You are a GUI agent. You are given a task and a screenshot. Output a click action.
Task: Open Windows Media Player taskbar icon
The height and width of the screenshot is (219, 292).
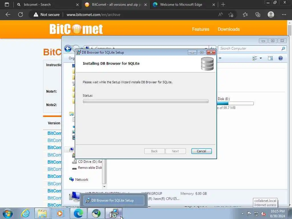pyautogui.click(x=60, y=213)
